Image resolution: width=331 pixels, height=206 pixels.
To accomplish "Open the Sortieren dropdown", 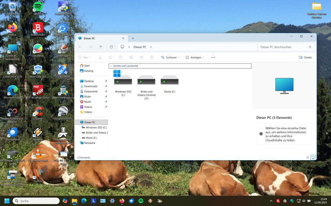I will 170,57.
